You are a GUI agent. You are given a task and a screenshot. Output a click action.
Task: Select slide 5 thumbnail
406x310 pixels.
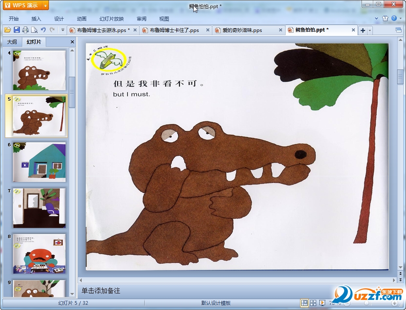click(x=39, y=116)
